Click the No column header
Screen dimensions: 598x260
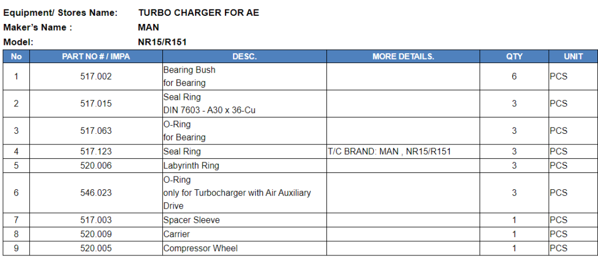tap(16, 57)
